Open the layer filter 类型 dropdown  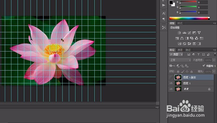coord(176,54)
